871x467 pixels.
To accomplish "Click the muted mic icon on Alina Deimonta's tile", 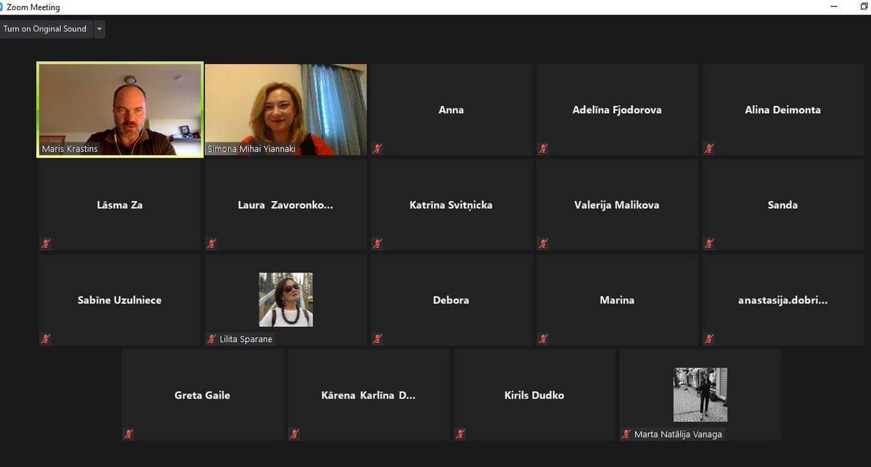I will [x=709, y=148].
